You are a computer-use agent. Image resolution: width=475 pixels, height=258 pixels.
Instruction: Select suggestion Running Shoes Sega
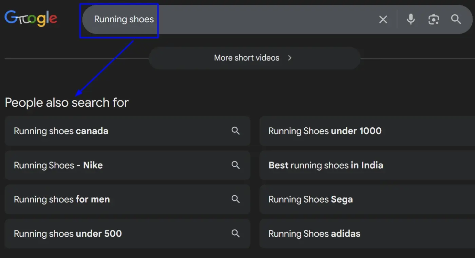click(x=367, y=199)
